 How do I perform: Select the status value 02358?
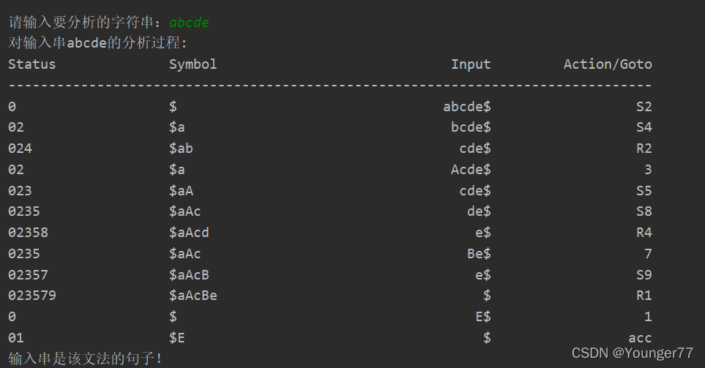(28, 233)
